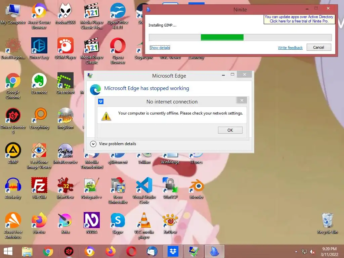
Task: Select the WinSCP desktop icon
Action: coord(170,188)
